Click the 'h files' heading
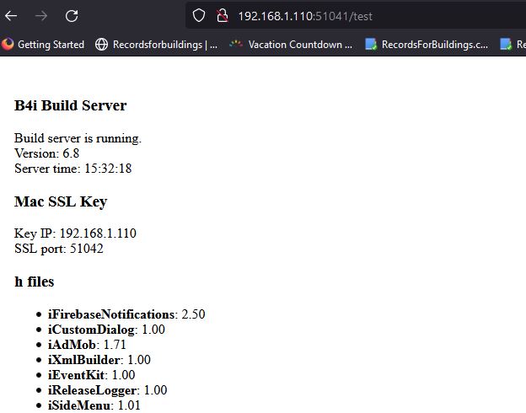 (35, 282)
